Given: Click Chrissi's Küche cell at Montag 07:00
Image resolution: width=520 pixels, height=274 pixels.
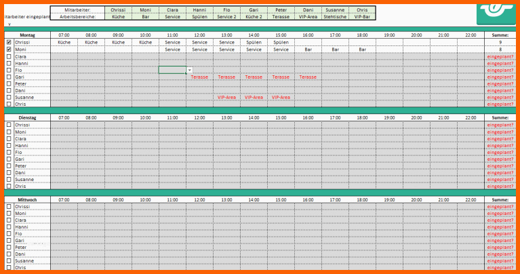Looking at the screenshot, I should coord(64,42).
